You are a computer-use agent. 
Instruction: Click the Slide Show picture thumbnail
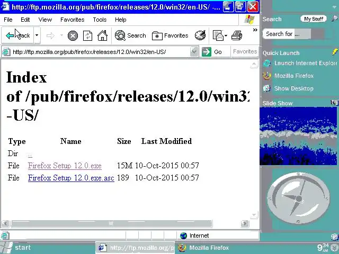coord(298,136)
